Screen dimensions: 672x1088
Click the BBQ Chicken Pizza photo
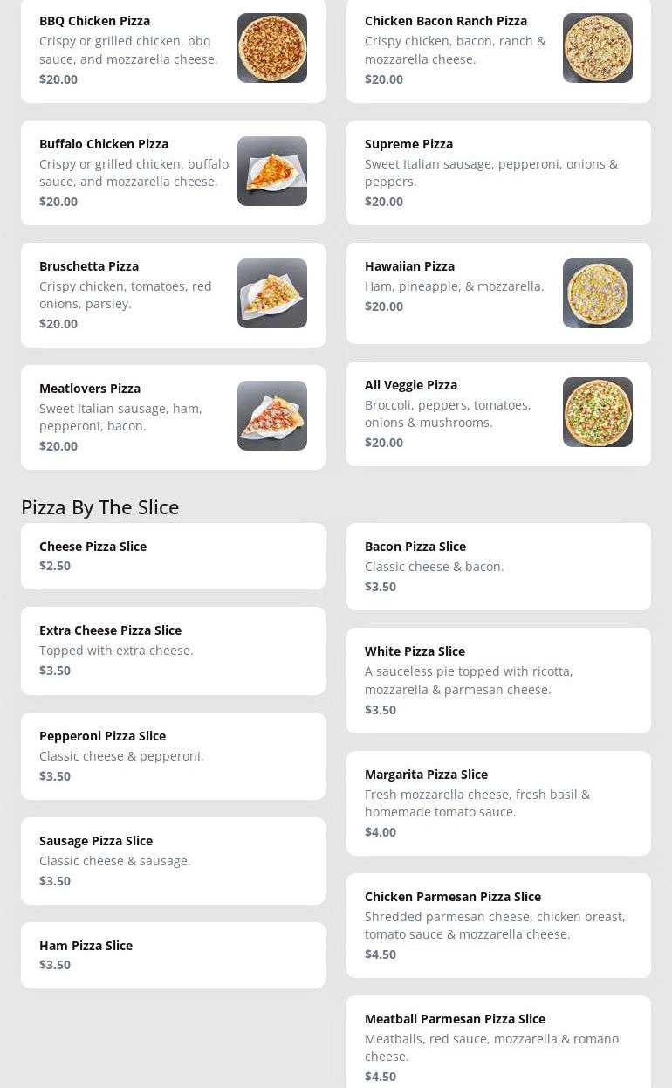(272, 48)
